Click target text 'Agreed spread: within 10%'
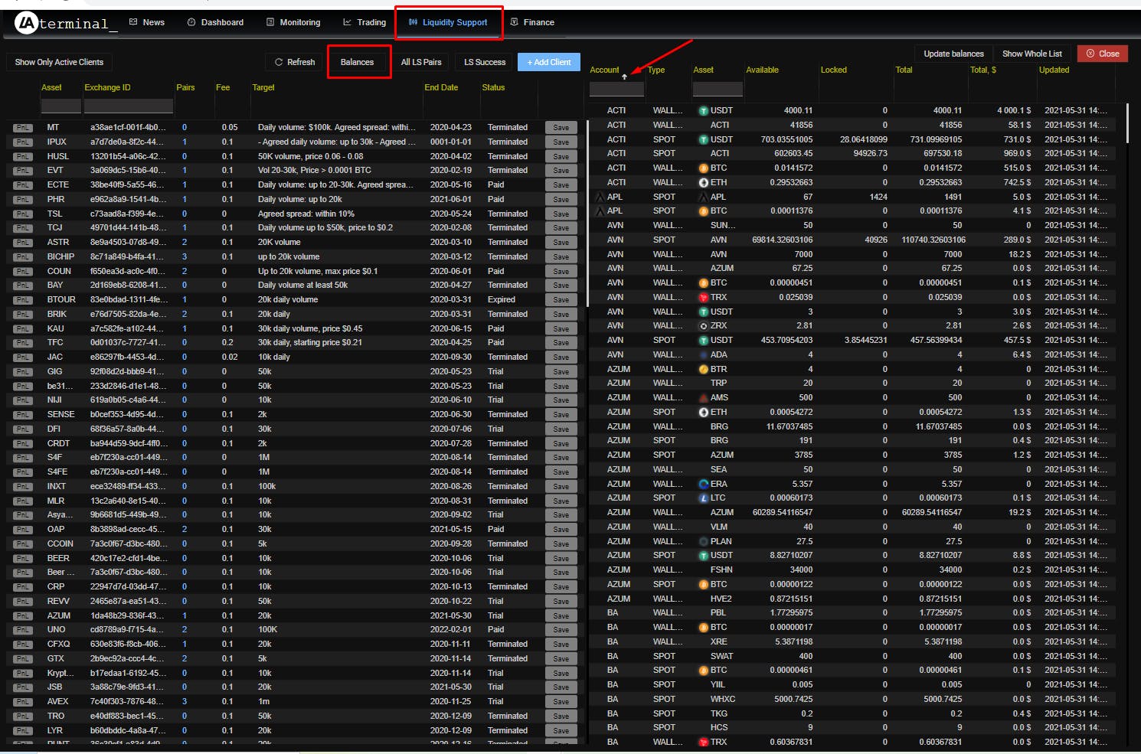 point(306,214)
